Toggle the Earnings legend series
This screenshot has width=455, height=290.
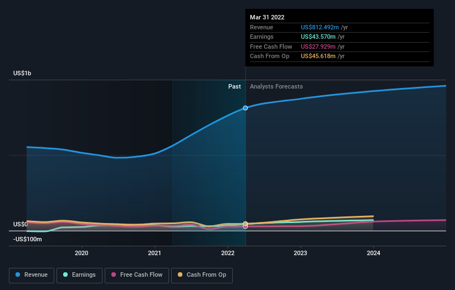[x=79, y=275]
